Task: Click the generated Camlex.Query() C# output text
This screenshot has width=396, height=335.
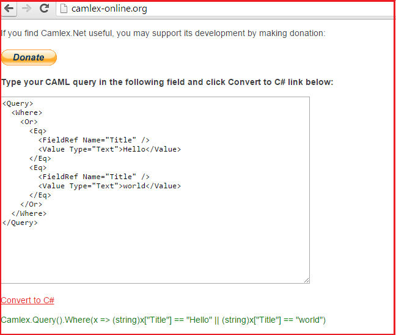Action: (163, 320)
